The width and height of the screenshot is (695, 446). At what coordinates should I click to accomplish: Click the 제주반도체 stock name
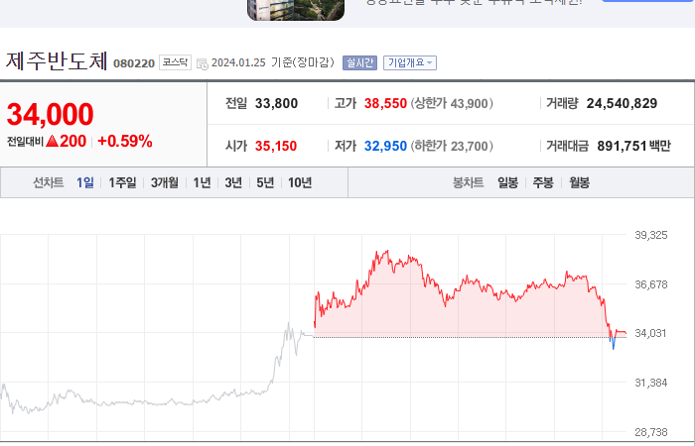(57, 61)
